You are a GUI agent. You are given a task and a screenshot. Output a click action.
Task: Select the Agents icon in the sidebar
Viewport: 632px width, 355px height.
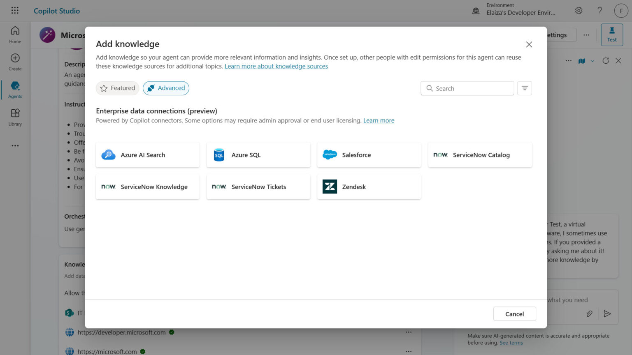point(14,88)
